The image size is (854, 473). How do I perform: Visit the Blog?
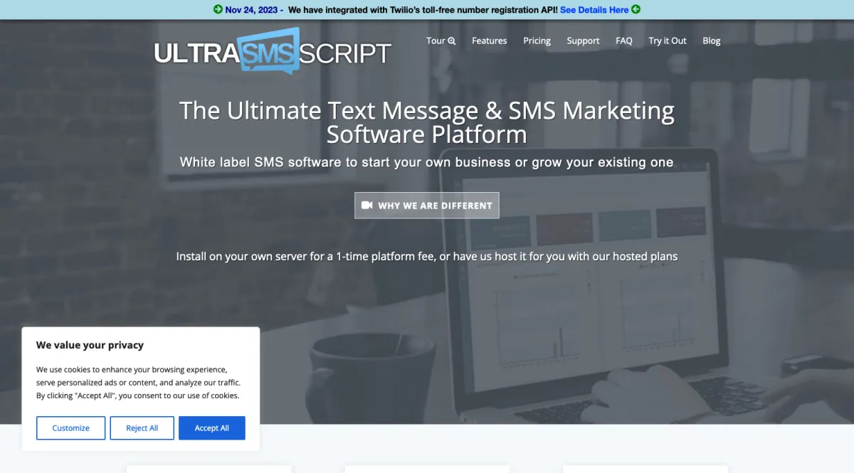(x=711, y=41)
